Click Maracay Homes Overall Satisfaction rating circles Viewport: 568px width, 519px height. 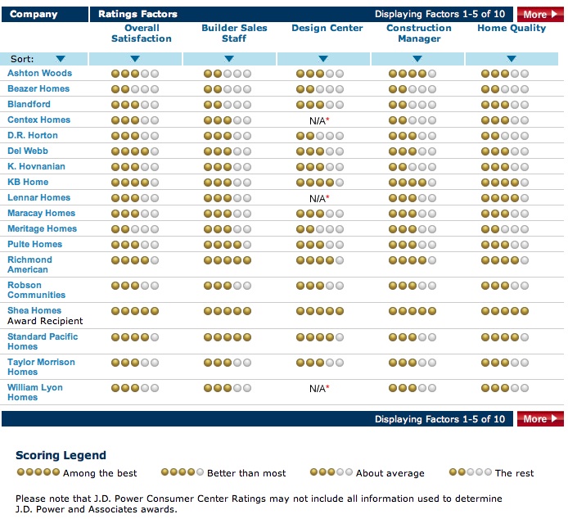pos(135,214)
